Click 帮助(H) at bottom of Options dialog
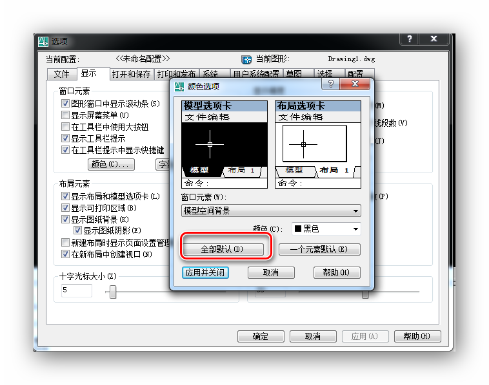This screenshot has height=385, width=489. (417, 337)
